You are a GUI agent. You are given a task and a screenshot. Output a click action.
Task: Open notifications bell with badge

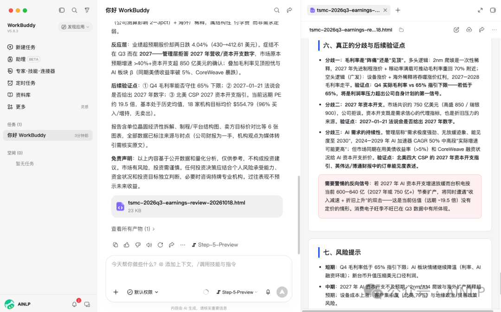(x=74, y=304)
